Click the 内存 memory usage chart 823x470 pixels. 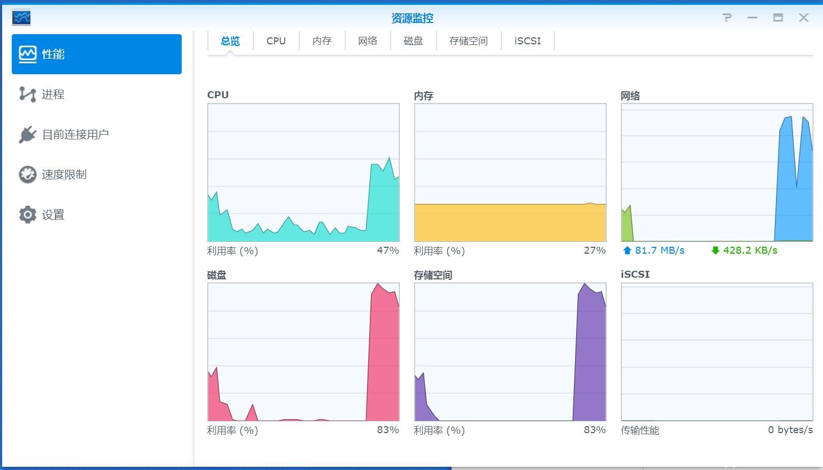510,173
